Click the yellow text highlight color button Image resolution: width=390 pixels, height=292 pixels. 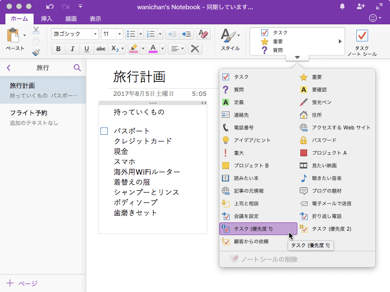pyautogui.click(x=133, y=49)
